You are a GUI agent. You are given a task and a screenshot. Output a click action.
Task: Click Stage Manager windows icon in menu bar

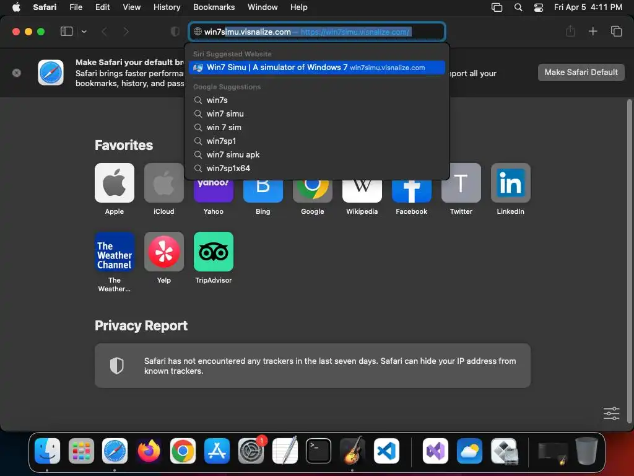click(497, 7)
